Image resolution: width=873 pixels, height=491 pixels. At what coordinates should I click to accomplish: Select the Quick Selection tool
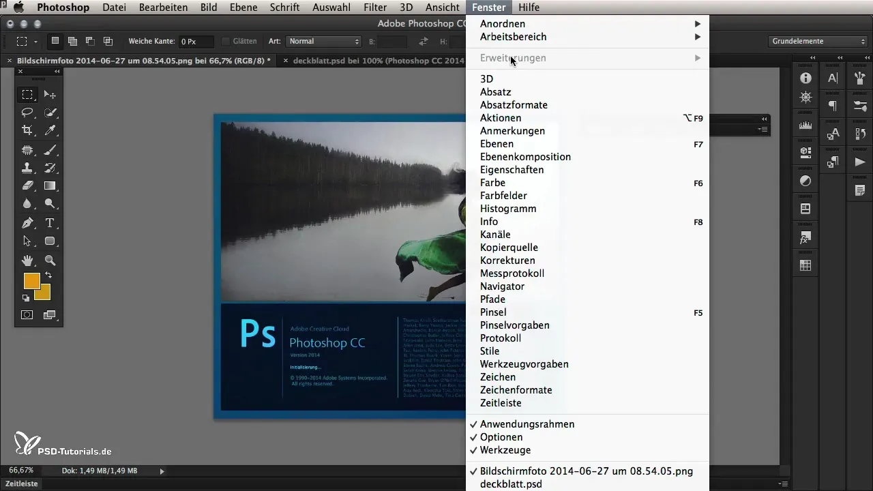tap(50, 113)
